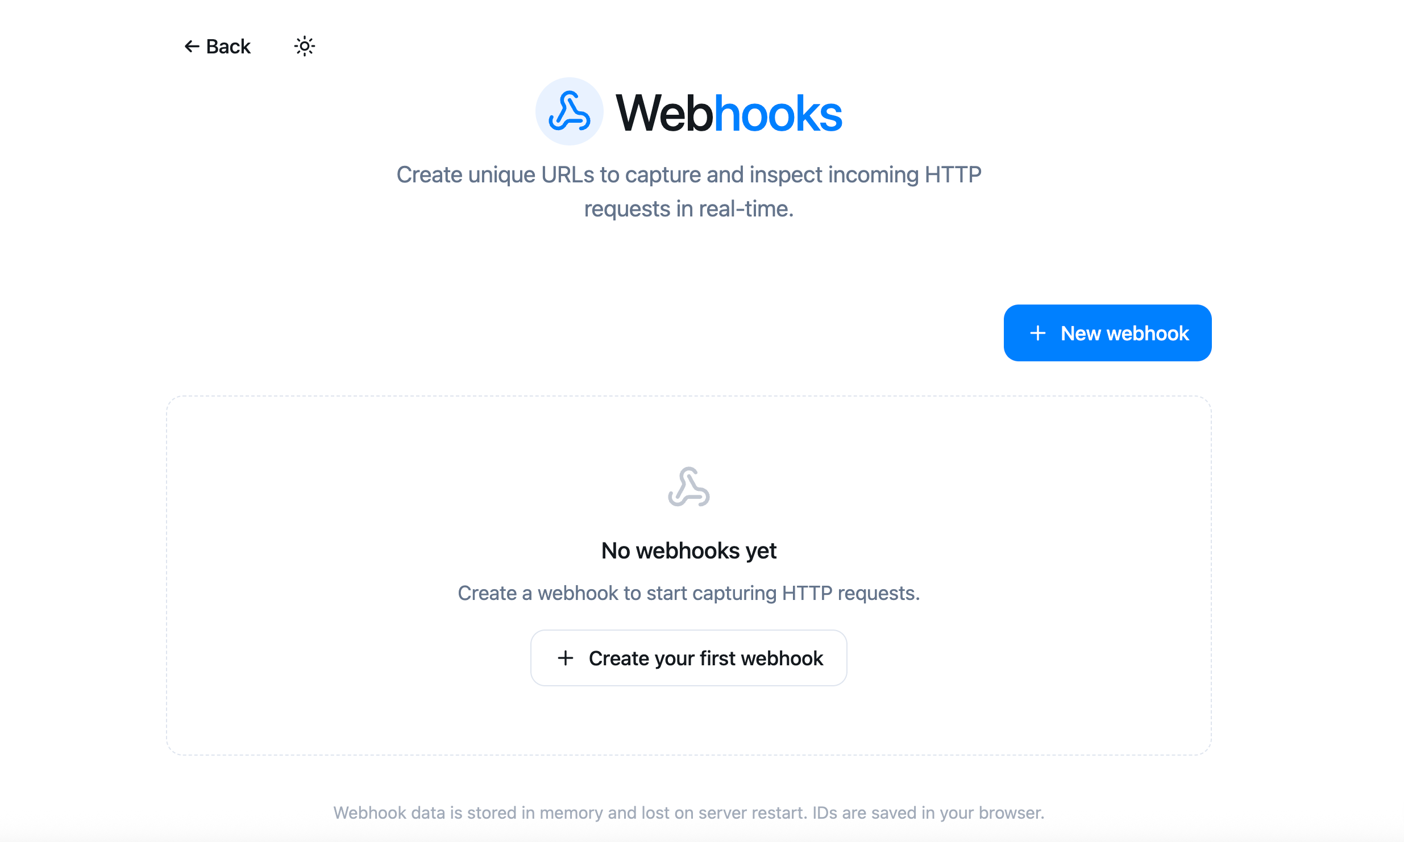Click the left arrow beside Back
Screen dimensions: 1404x842
click(x=192, y=46)
